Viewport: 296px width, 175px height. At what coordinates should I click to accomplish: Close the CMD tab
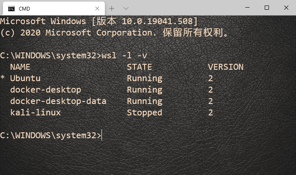click(x=97, y=8)
